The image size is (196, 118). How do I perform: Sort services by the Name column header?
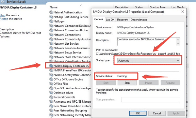54,7
